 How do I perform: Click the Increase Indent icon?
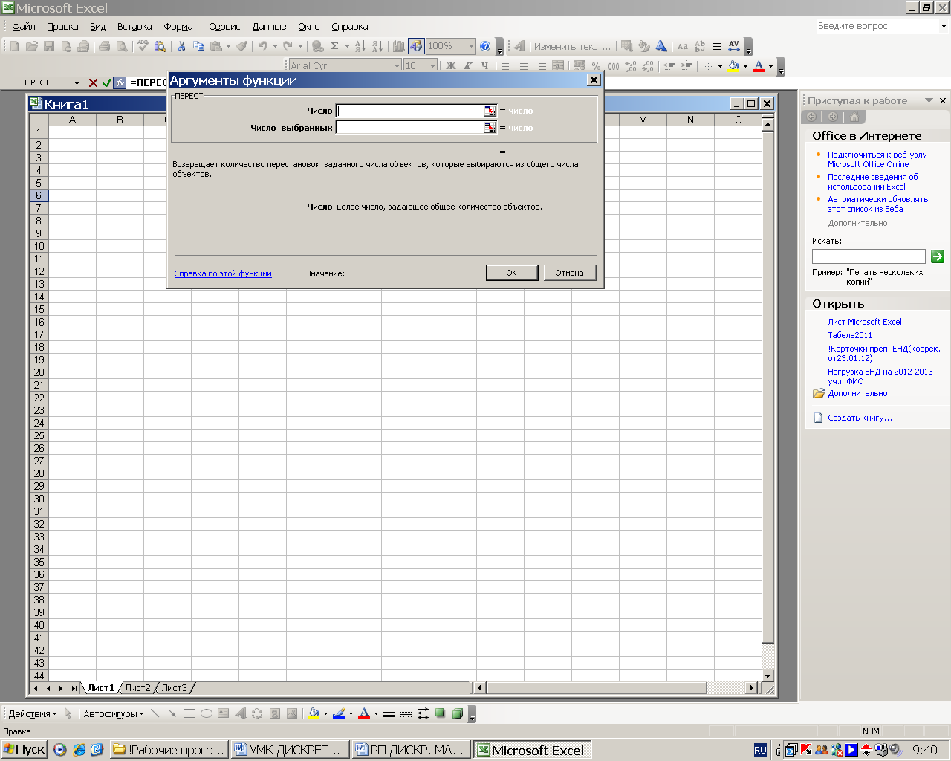pos(687,65)
